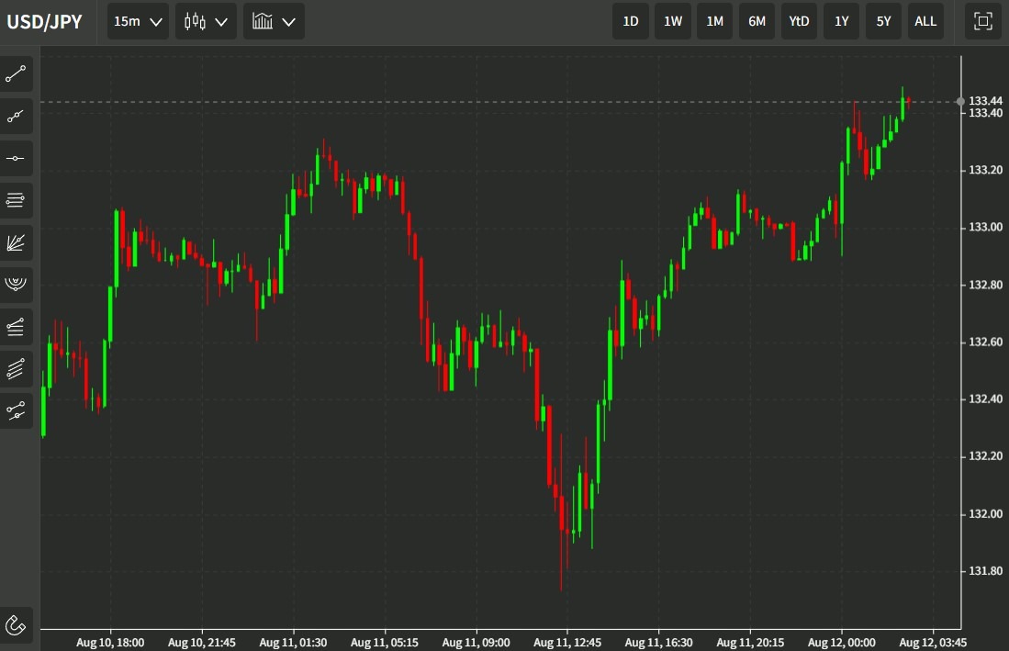Choose the concentric arcs drawing tool

tap(16, 285)
